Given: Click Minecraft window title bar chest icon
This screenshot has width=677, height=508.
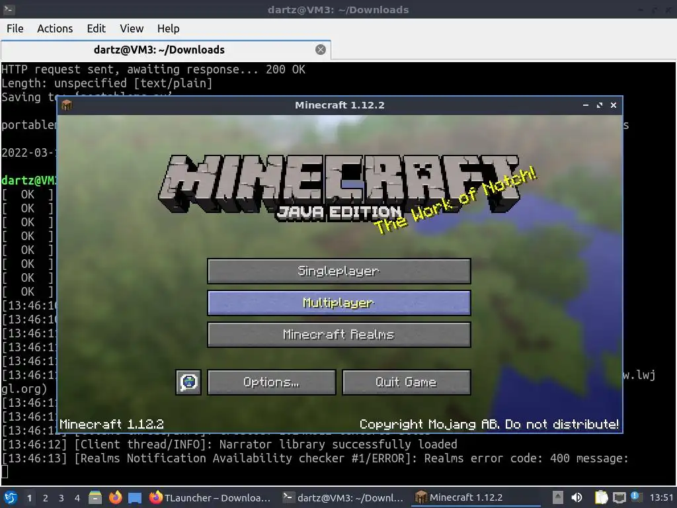Looking at the screenshot, I should click(x=67, y=105).
